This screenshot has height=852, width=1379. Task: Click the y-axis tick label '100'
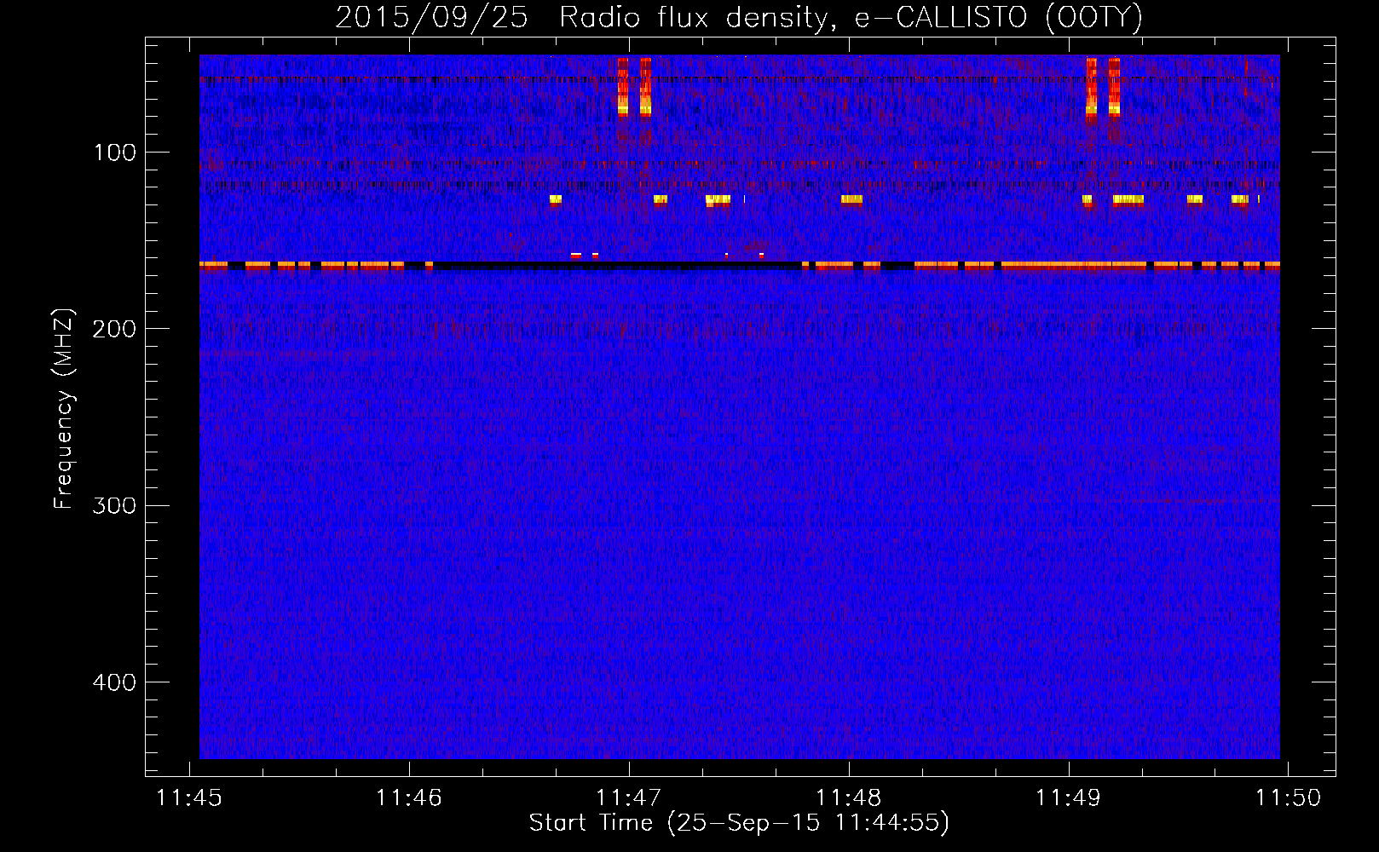(115, 153)
